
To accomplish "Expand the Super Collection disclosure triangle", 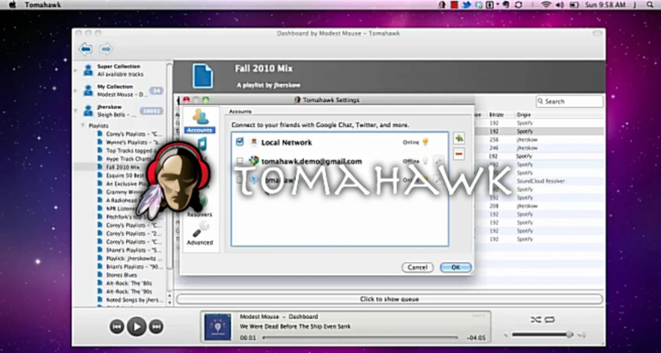I will [x=76, y=70].
